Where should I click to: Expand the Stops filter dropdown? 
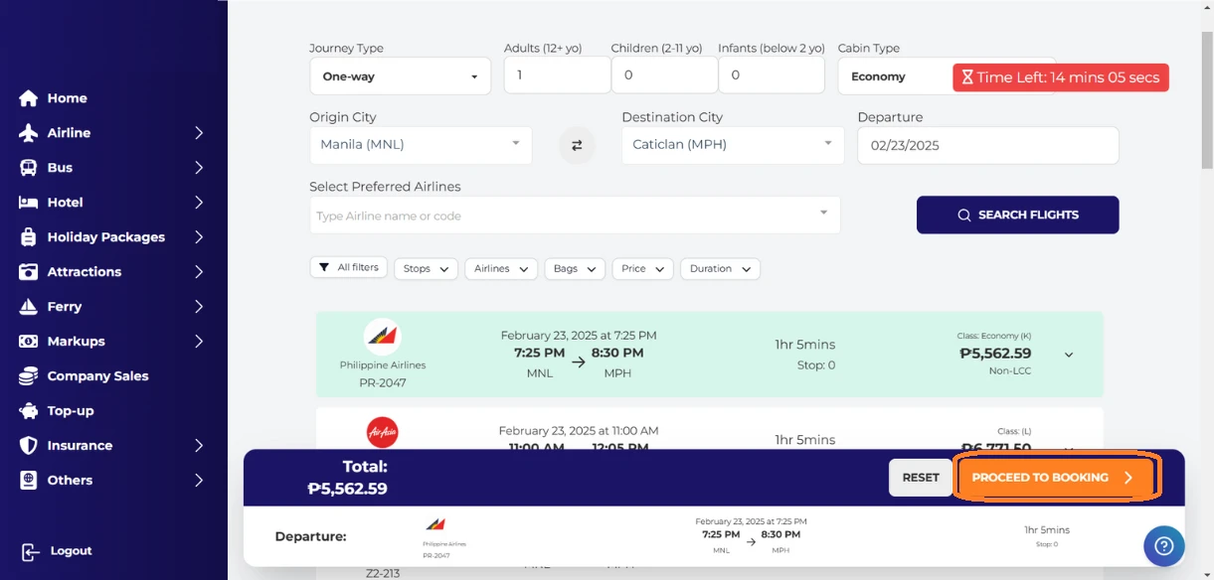(426, 269)
